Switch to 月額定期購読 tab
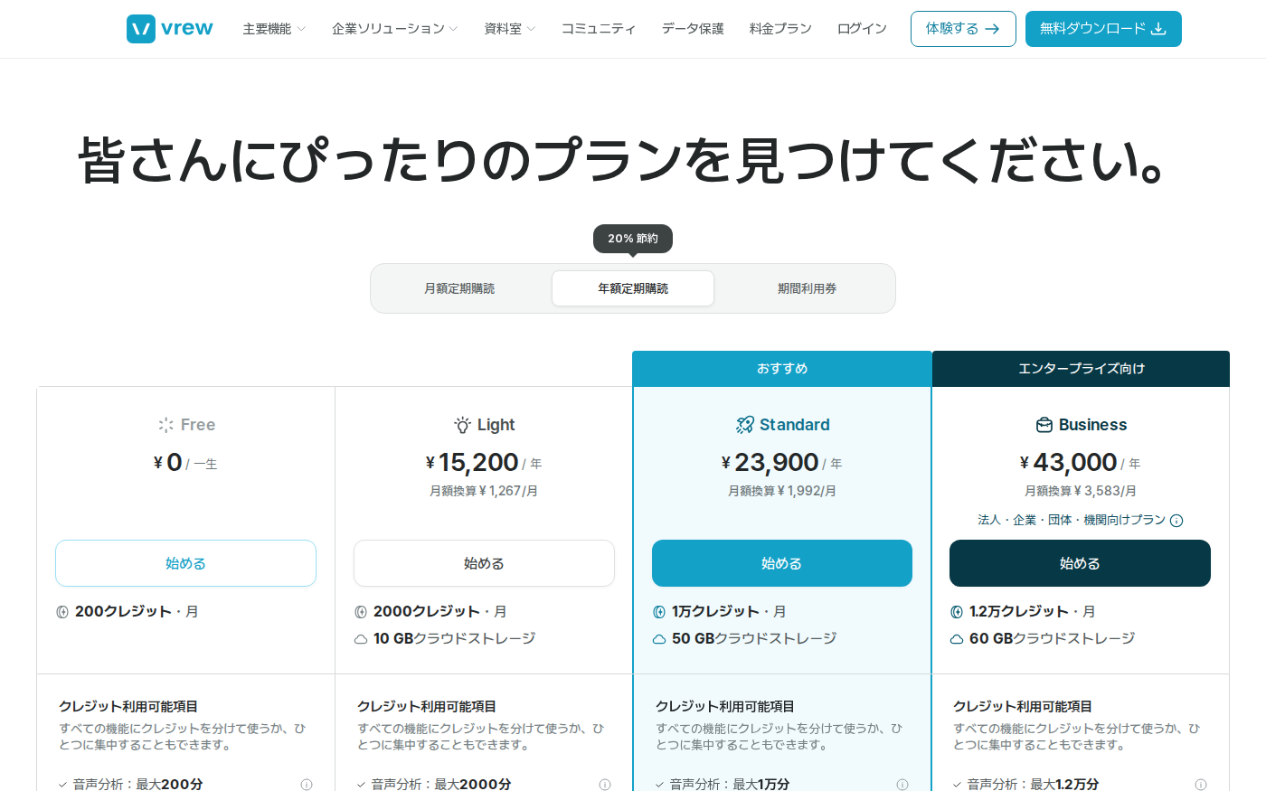The width and height of the screenshot is (1266, 791). tap(459, 288)
